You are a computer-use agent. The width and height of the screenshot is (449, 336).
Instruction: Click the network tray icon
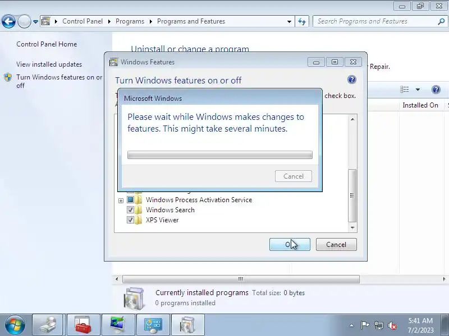(378, 325)
